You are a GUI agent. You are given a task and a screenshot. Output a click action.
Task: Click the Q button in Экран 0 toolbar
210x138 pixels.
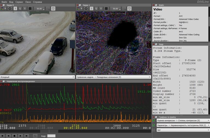(x=20, y=8)
